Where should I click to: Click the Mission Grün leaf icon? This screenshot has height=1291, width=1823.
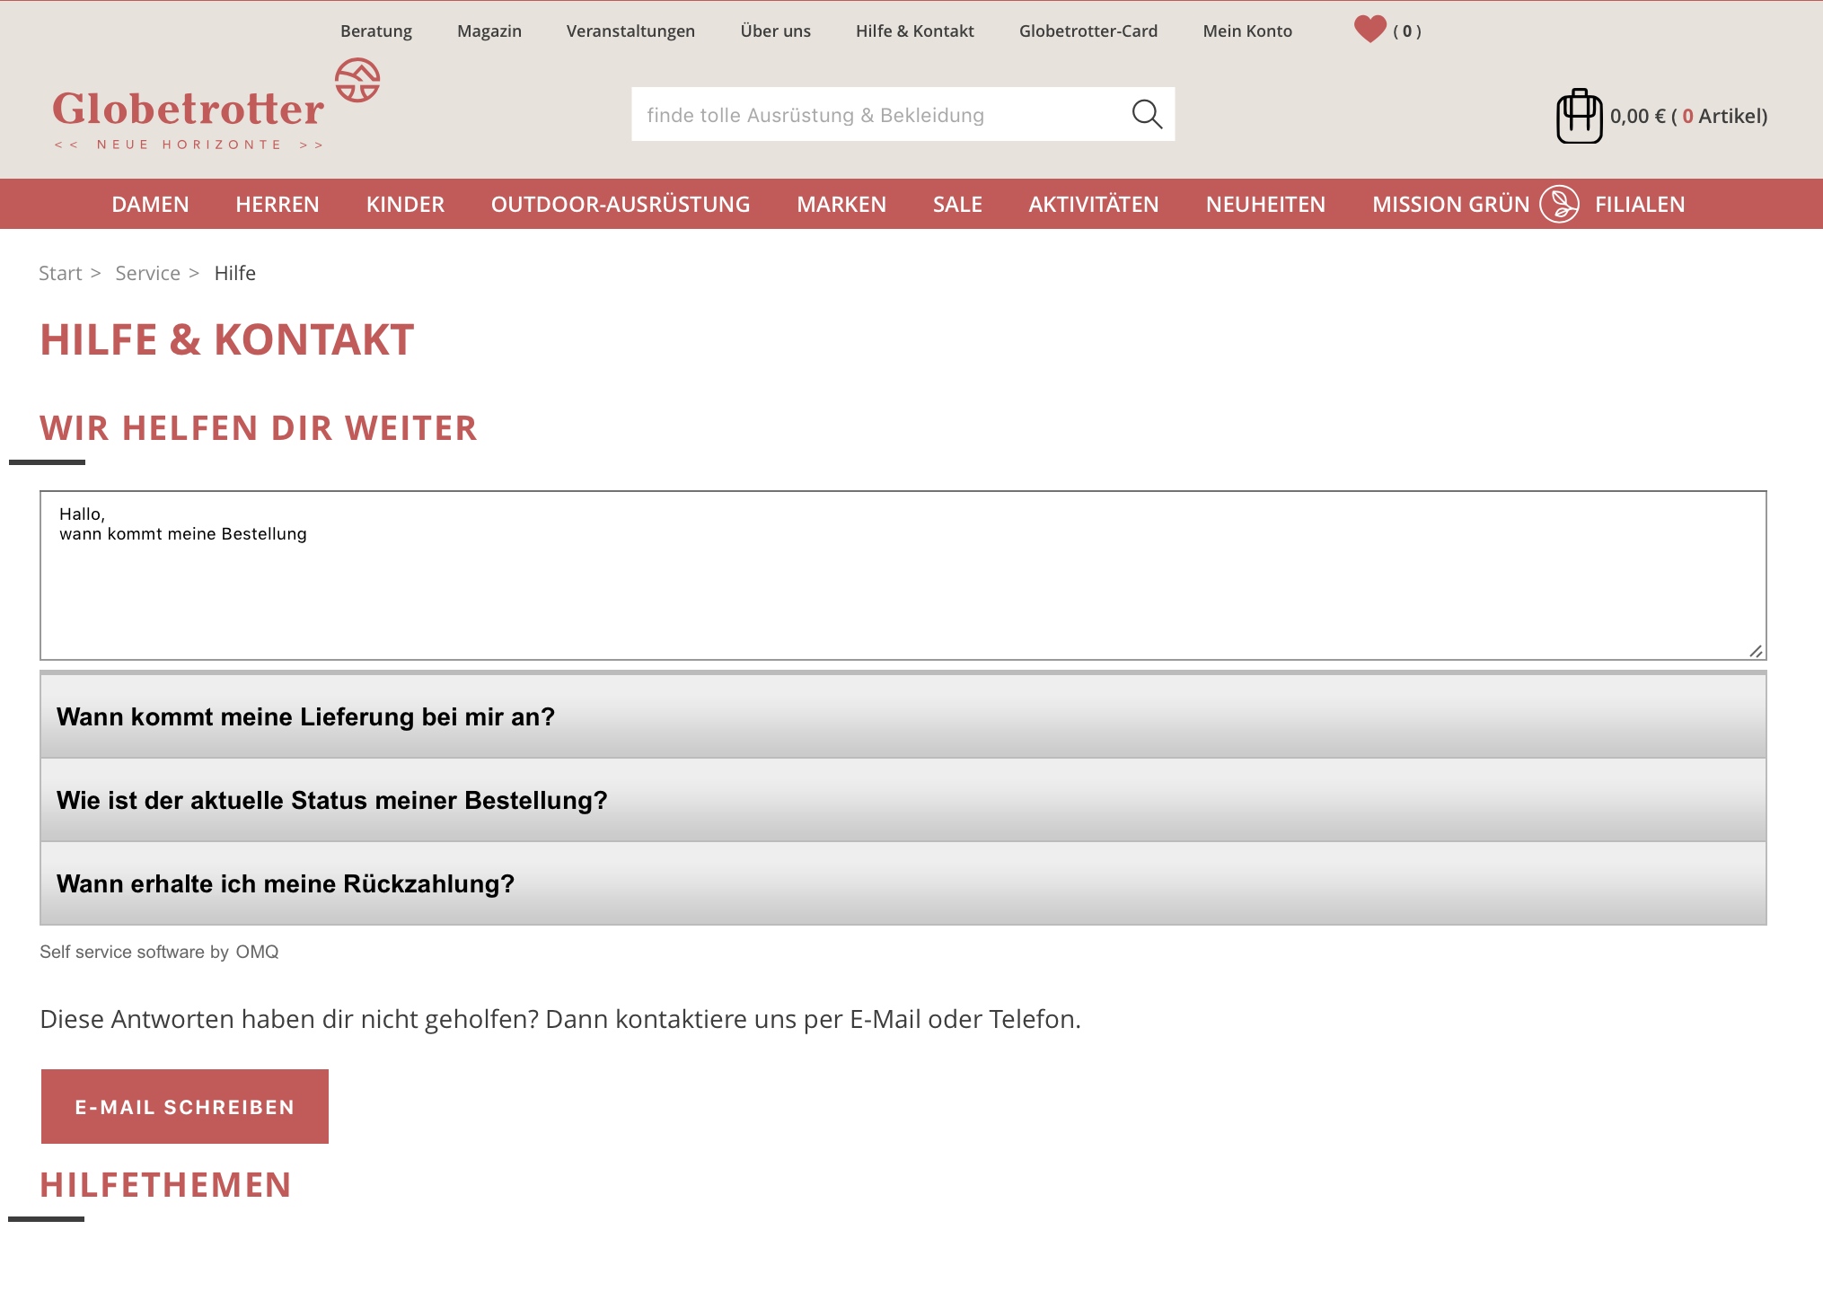coord(1560,204)
